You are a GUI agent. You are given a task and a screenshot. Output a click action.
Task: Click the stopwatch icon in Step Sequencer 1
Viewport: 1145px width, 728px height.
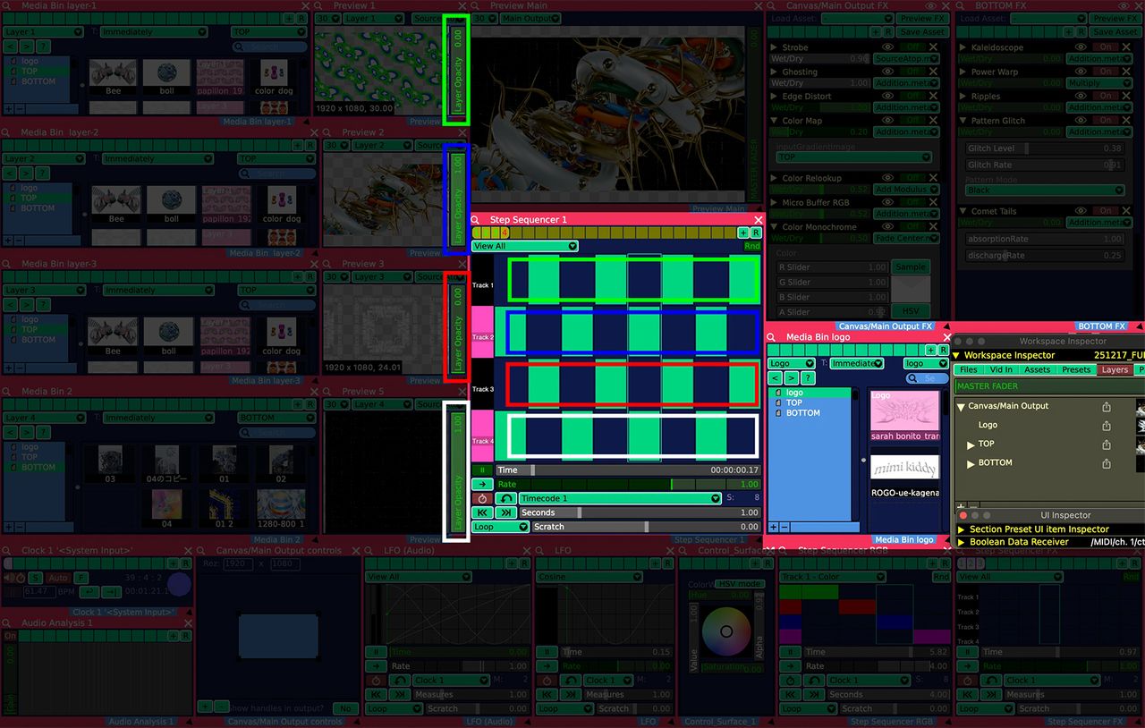(x=482, y=498)
